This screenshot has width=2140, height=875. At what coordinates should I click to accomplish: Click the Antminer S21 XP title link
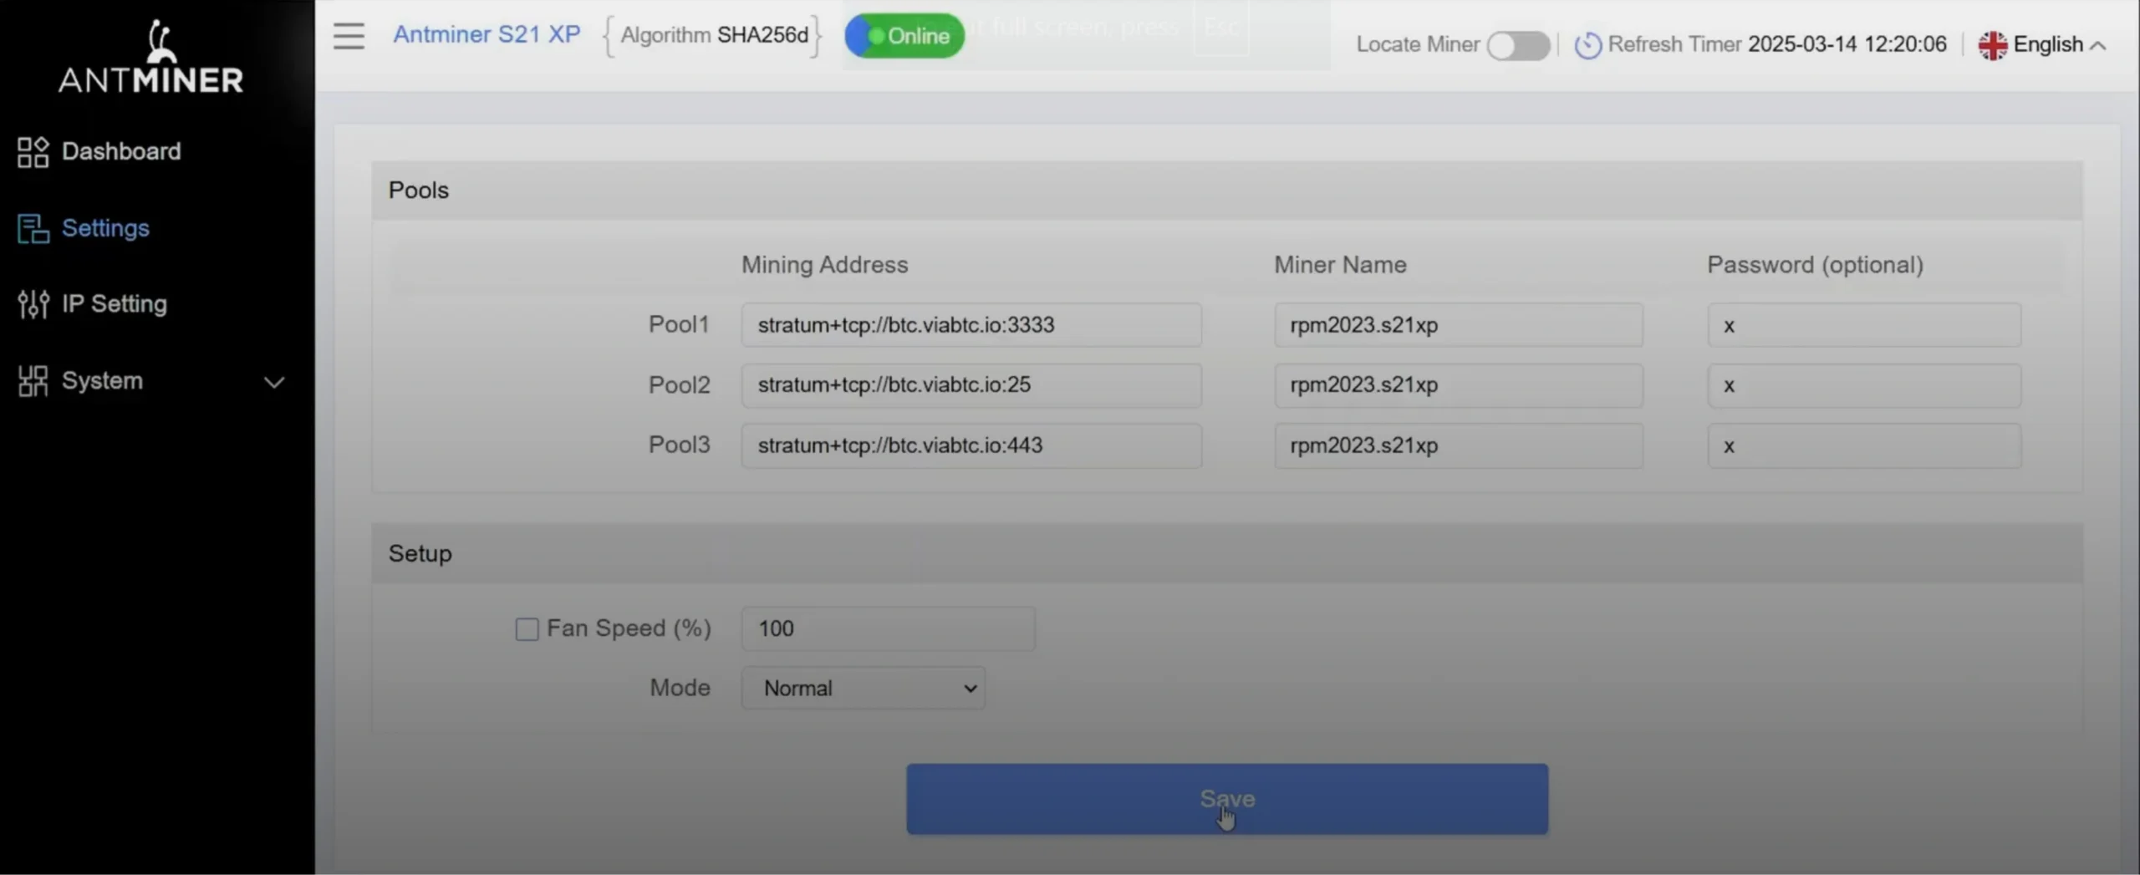(x=487, y=34)
